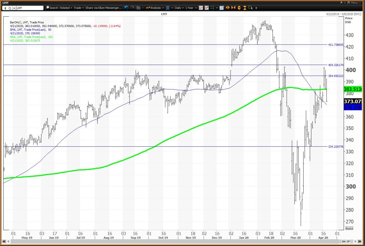Click the horizontal compress arrows icon
The width and height of the screenshot is (365, 246).
click(233, 8)
